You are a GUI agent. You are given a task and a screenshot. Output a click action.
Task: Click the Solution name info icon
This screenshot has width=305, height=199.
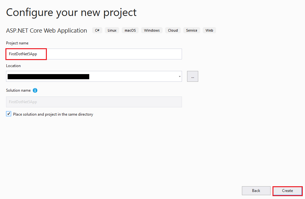(x=35, y=90)
